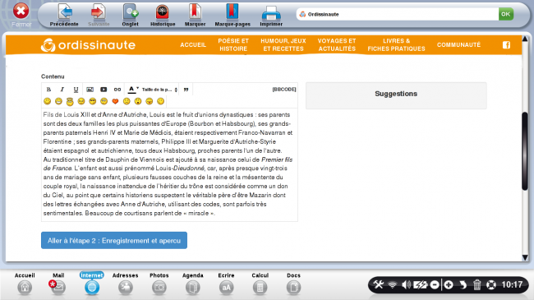
Task: Open the ACCUEIL menu
Action: tap(193, 44)
